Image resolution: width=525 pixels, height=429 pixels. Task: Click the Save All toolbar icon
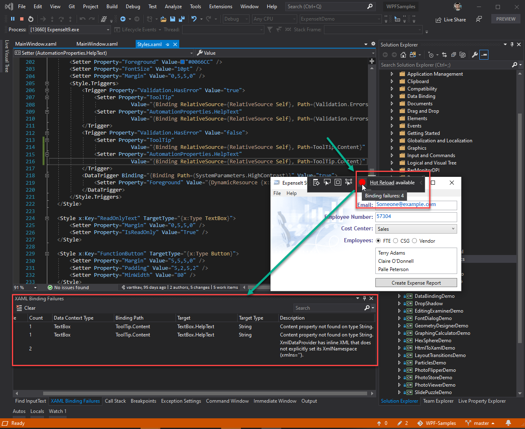[x=181, y=19]
